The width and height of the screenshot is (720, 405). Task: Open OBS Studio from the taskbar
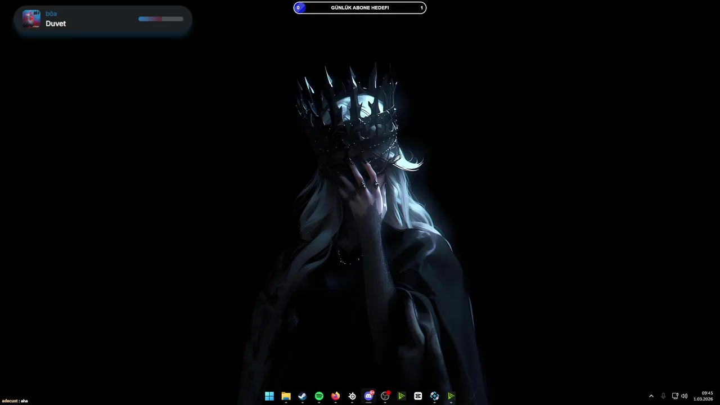tap(385, 396)
